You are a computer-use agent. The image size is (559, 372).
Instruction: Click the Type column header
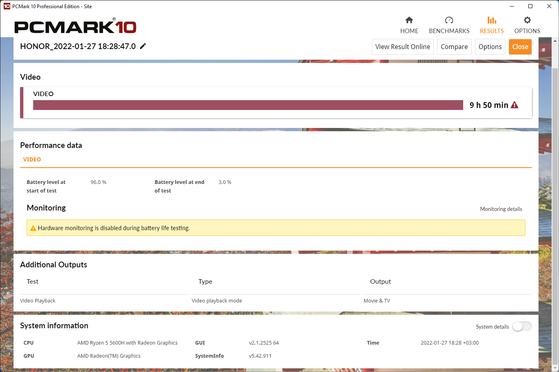point(205,282)
